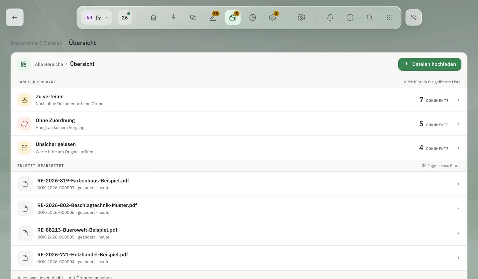This screenshot has width=478, height=279.
Task: Open the info circle icon
Action: (350, 18)
